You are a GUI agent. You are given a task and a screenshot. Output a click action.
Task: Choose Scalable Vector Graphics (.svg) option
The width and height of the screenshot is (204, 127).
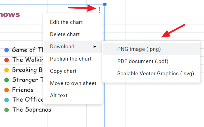coord(155,74)
